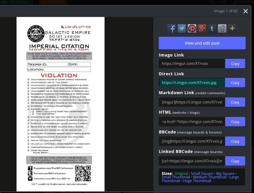The image size is (254, 193).
Task: Choose the Original image size
Action: point(181,173)
